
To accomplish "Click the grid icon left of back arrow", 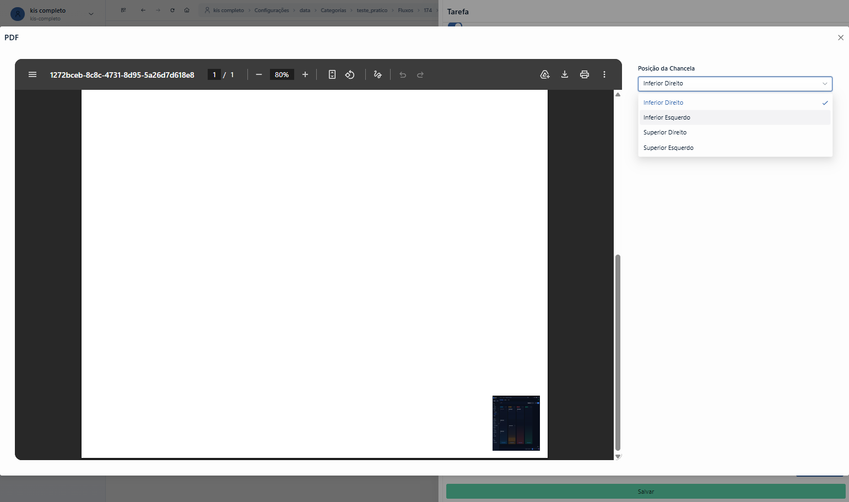I will pos(123,10).
